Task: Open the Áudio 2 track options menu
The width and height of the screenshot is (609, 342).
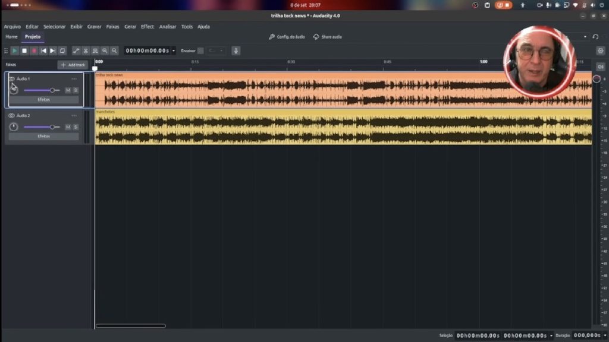Action: click(x=74, y=116)
